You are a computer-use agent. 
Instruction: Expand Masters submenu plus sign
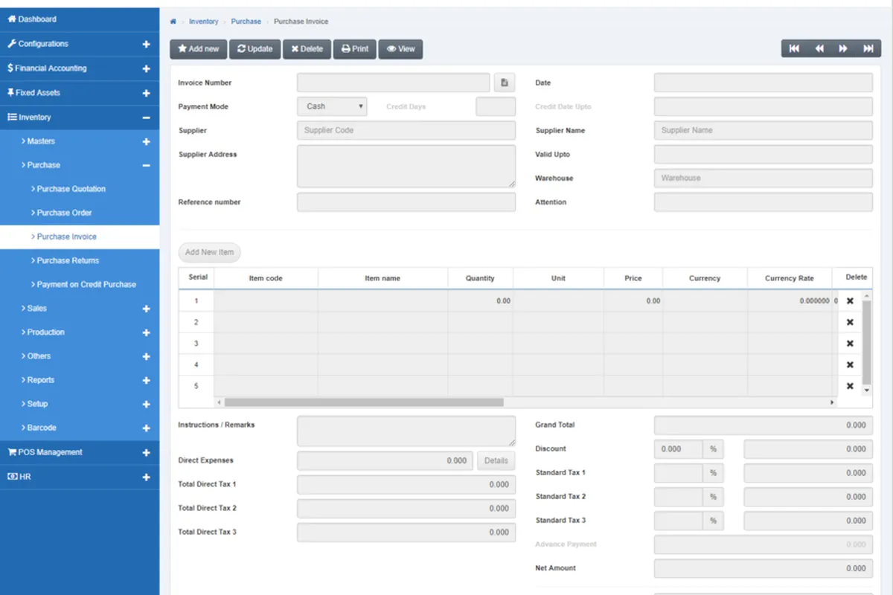(x=146, y=141)
